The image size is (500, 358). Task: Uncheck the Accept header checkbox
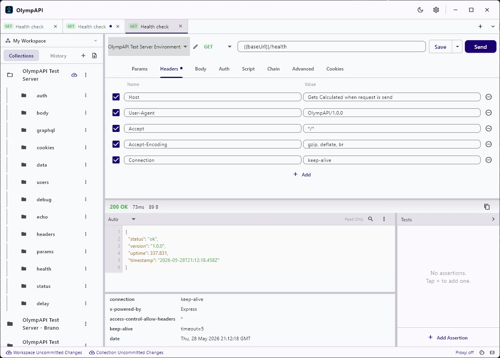pos(116,128)
